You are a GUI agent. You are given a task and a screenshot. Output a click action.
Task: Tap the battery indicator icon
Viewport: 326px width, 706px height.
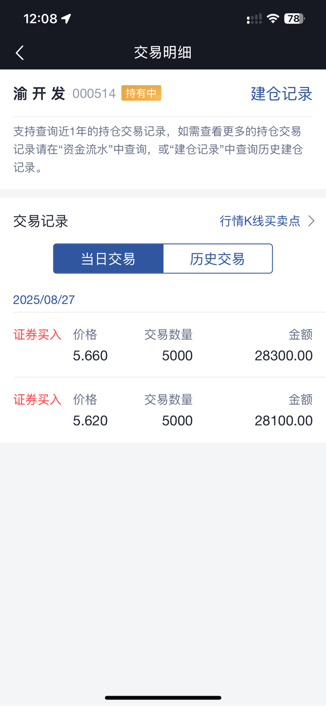click(295, 19)
